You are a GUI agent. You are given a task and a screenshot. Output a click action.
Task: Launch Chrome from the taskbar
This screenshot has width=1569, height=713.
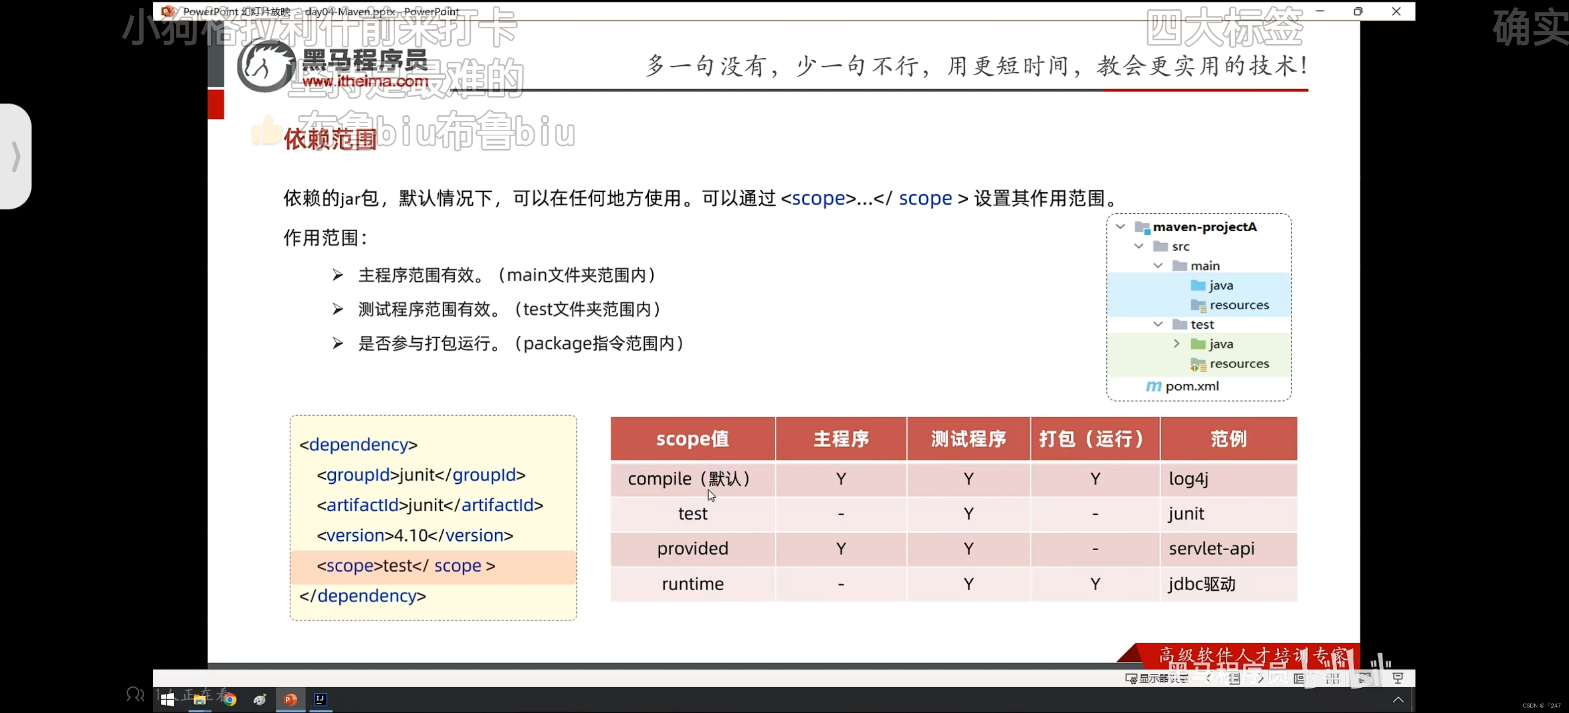coord(230,700)
